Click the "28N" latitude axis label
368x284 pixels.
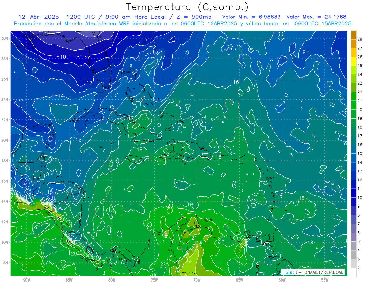click(4, 59)
